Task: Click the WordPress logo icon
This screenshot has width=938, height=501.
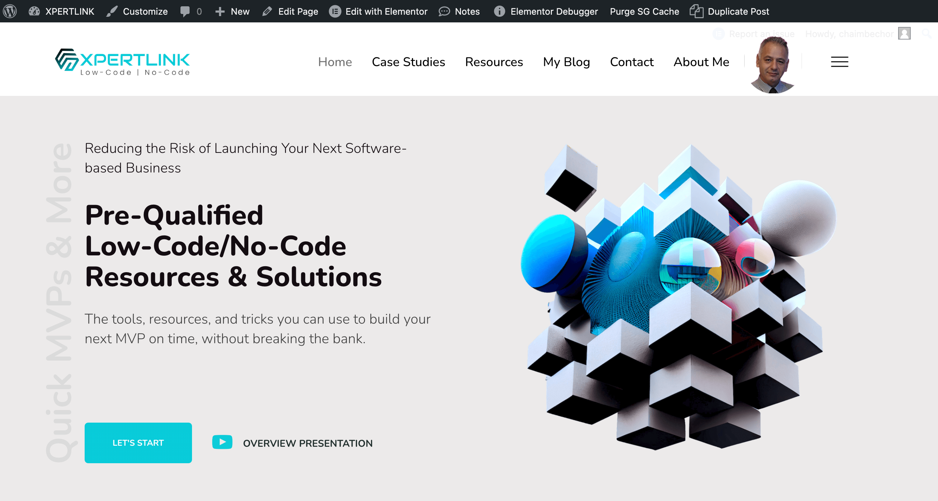Action: coord(10,11)
